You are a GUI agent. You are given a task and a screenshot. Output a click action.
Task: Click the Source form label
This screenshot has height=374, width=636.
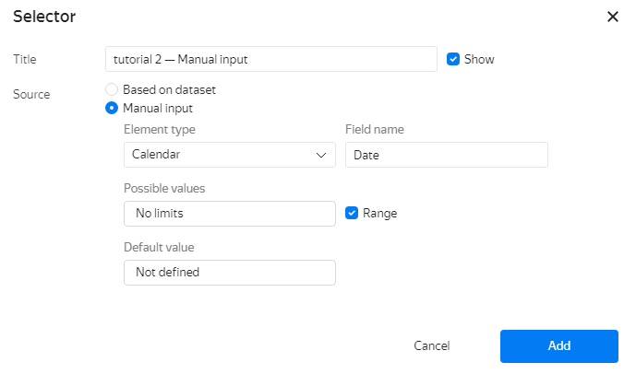pos(31,94)
